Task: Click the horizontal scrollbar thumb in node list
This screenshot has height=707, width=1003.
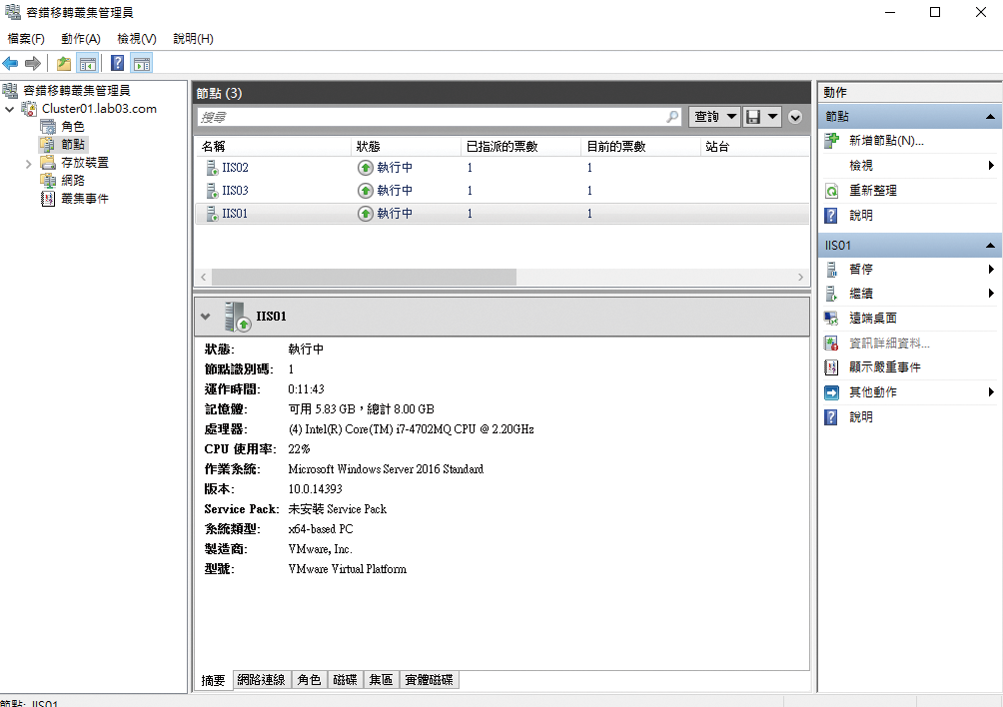Action: tap(364, 277)
